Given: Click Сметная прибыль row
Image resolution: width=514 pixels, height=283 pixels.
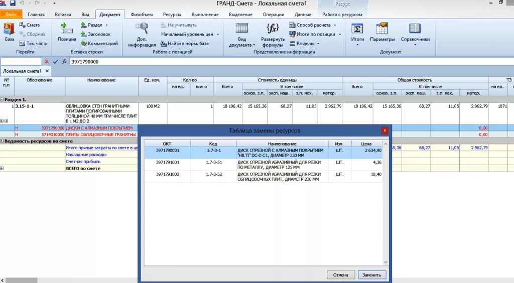Looking at the screenshot, I should coord(83,162).
